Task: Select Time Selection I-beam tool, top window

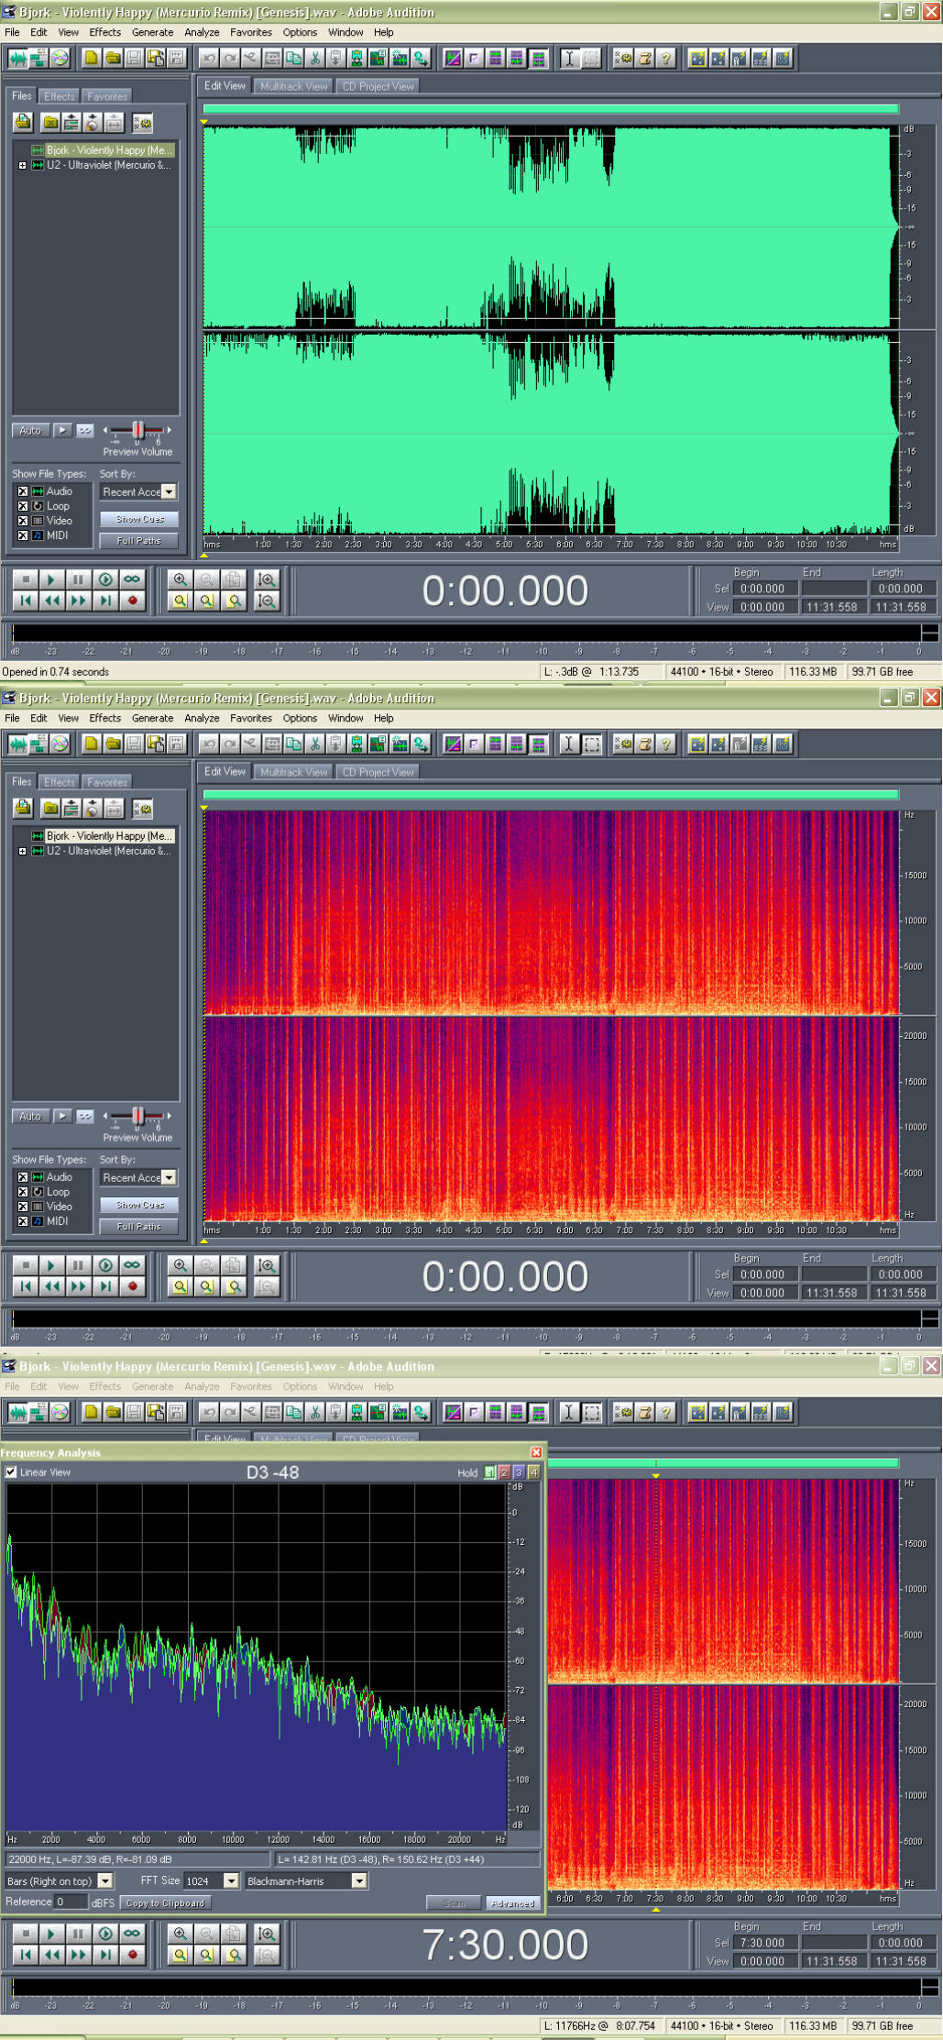Action: (569, 59)
